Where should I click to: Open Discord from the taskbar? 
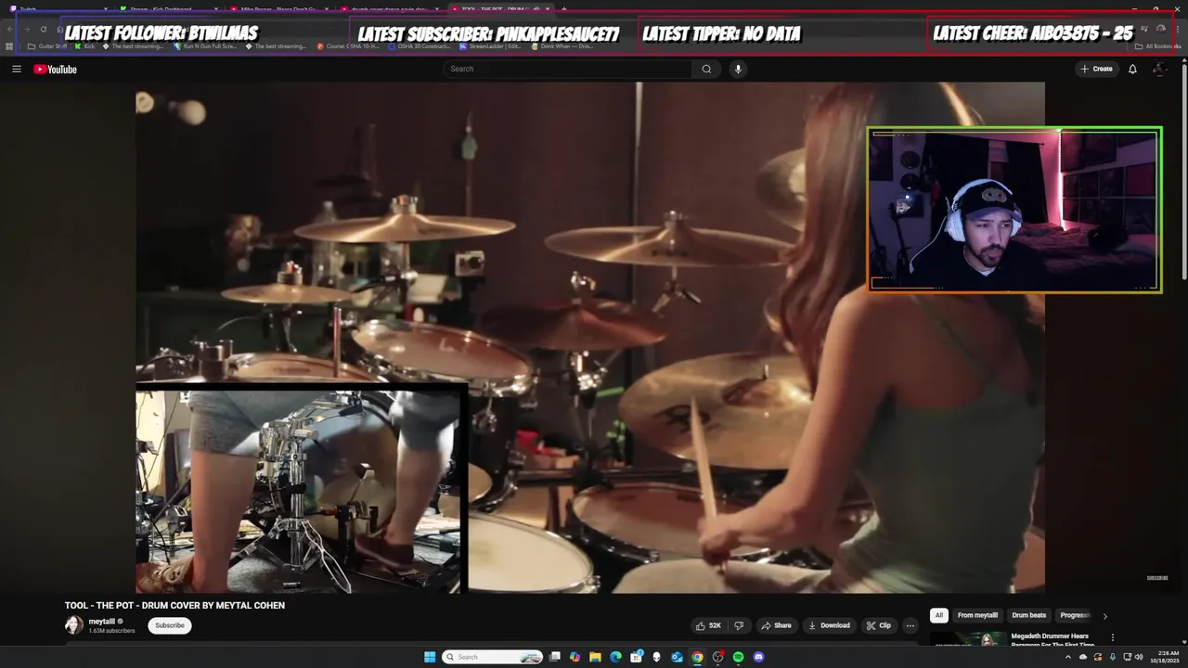pos(758,657)
